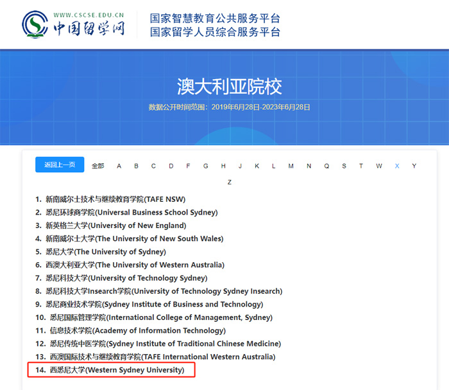Filter list by letter H
The height and width of the screenshot is (390, 449).
[x=223, y=166]
